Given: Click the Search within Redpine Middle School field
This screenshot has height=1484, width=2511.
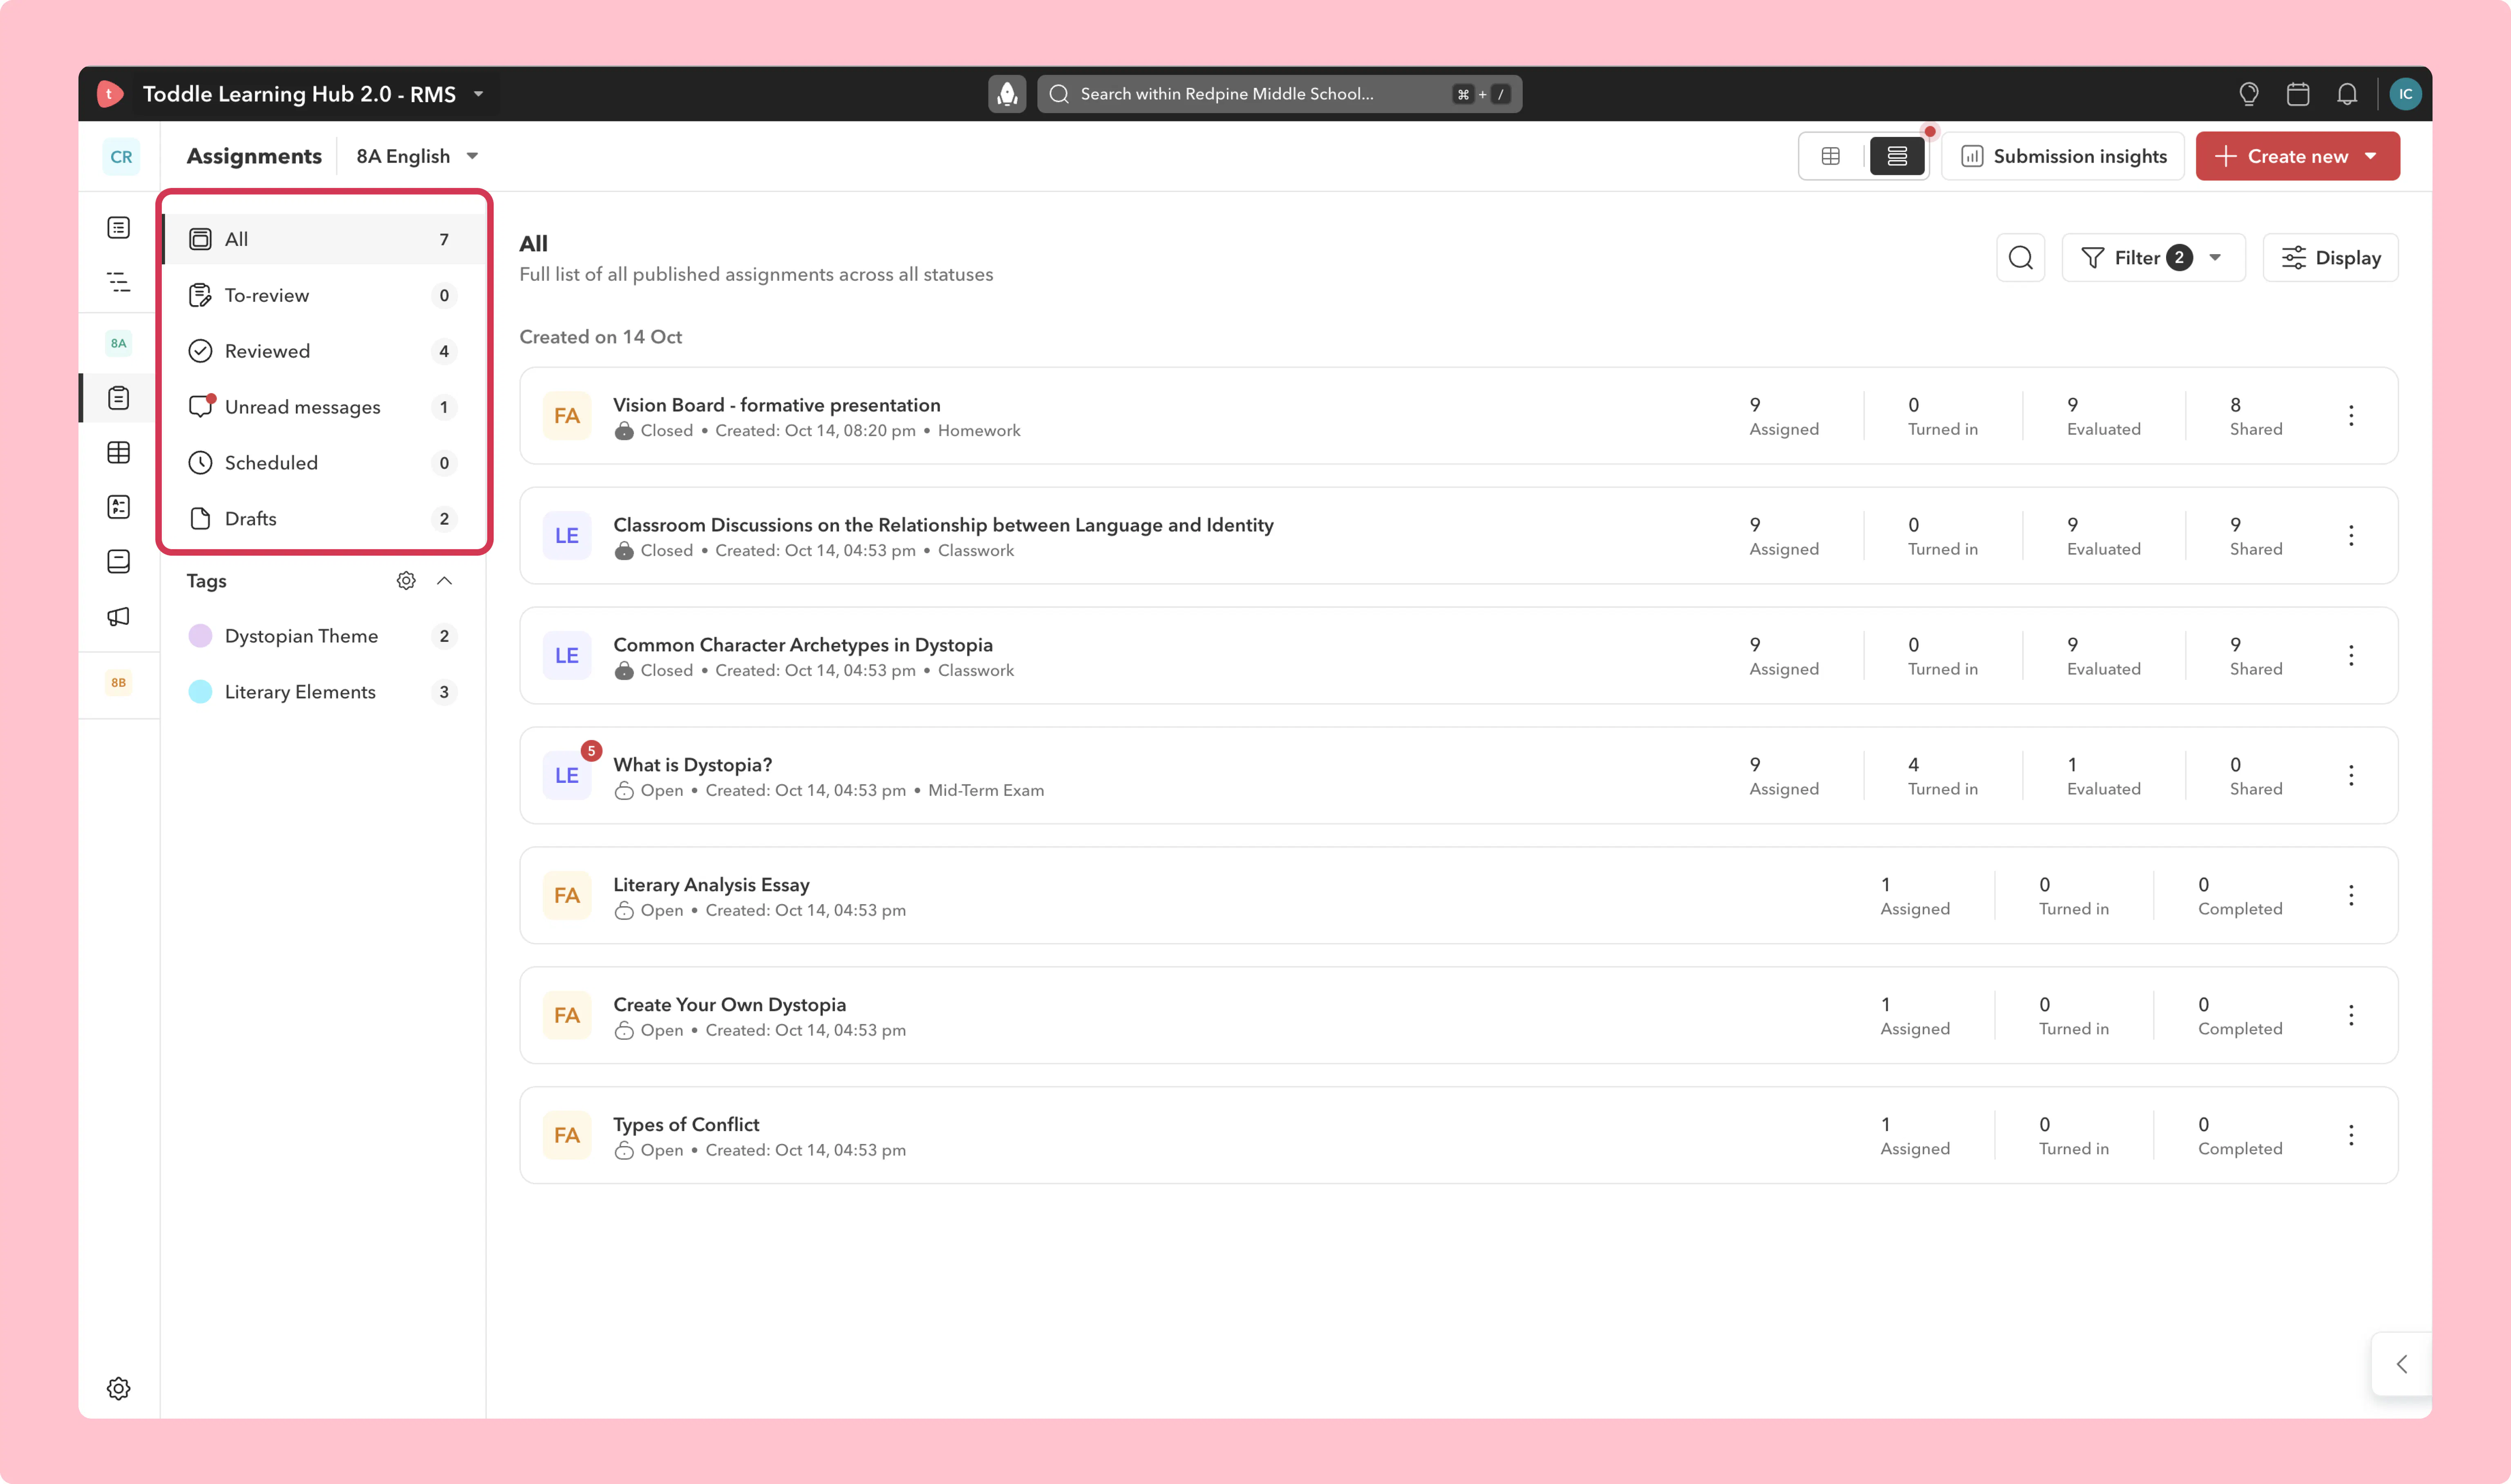Looking at the screenshot, I should tap(1279, 94).
